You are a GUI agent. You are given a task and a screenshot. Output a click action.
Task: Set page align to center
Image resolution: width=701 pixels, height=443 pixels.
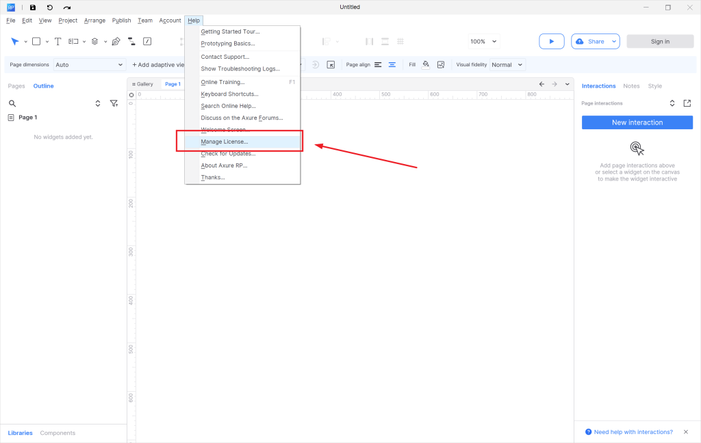[x=392, y=65]
